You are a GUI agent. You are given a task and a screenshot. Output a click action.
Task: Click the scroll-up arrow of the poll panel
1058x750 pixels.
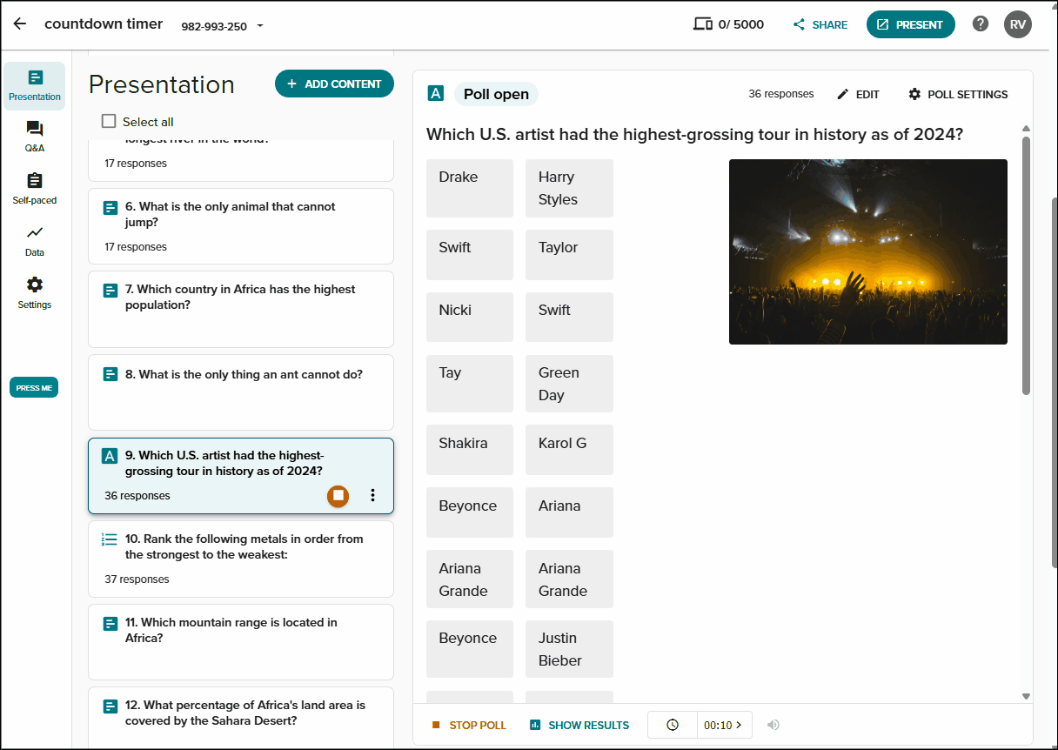(1026, 129)
